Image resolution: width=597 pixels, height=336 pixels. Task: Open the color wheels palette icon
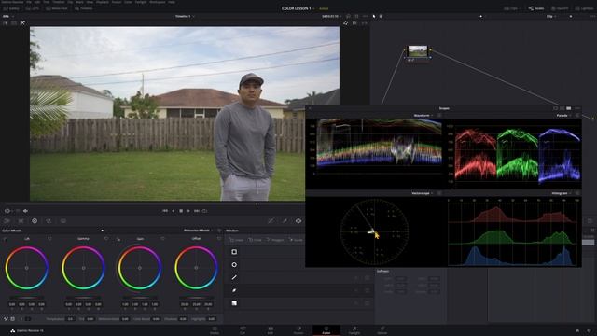pyautogui.click(x=35, y=221)
